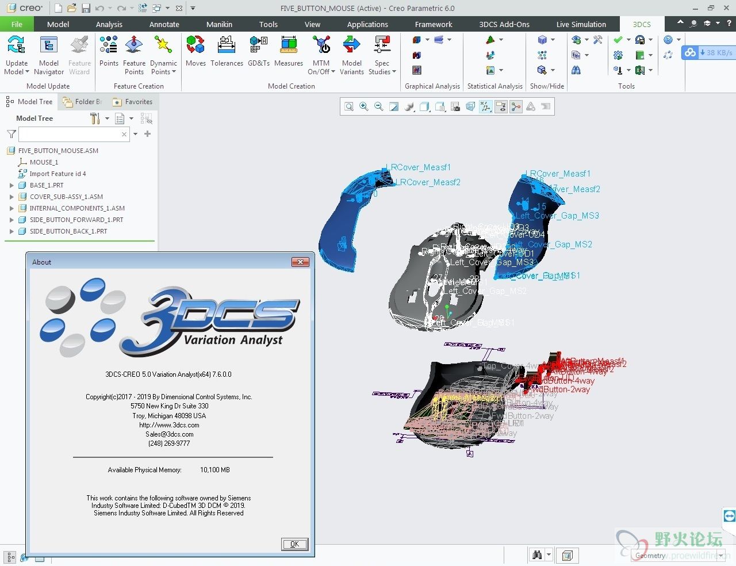Click the New file icon in the quick access toolbar
Screen dimensions: 736x566
(x=58, y=8)
